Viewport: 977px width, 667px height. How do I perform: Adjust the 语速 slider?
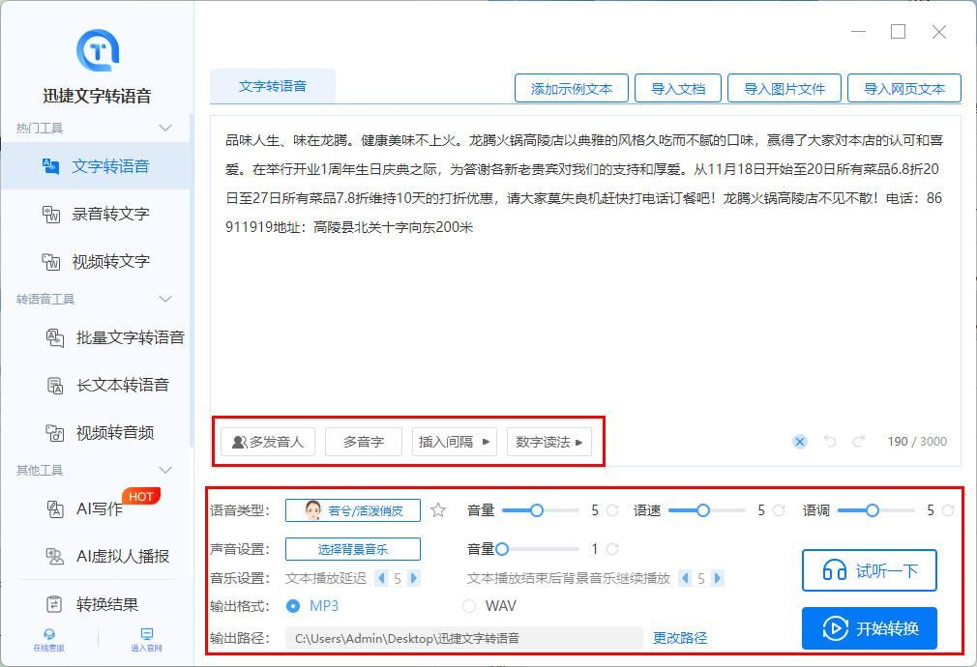707,510
